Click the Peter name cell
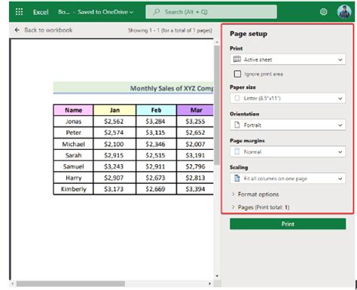Screen dimensions: 357x290 click(73, 133)
